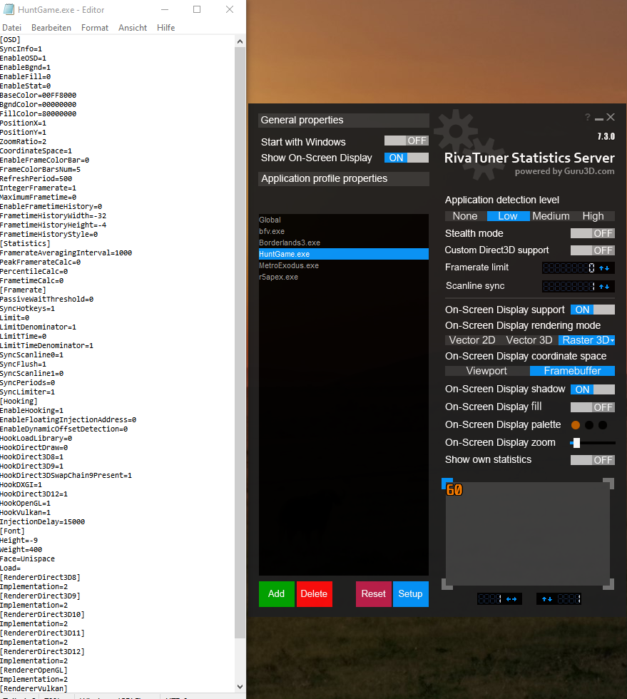Select the Borderlands3.exe profile

(343, 243)
